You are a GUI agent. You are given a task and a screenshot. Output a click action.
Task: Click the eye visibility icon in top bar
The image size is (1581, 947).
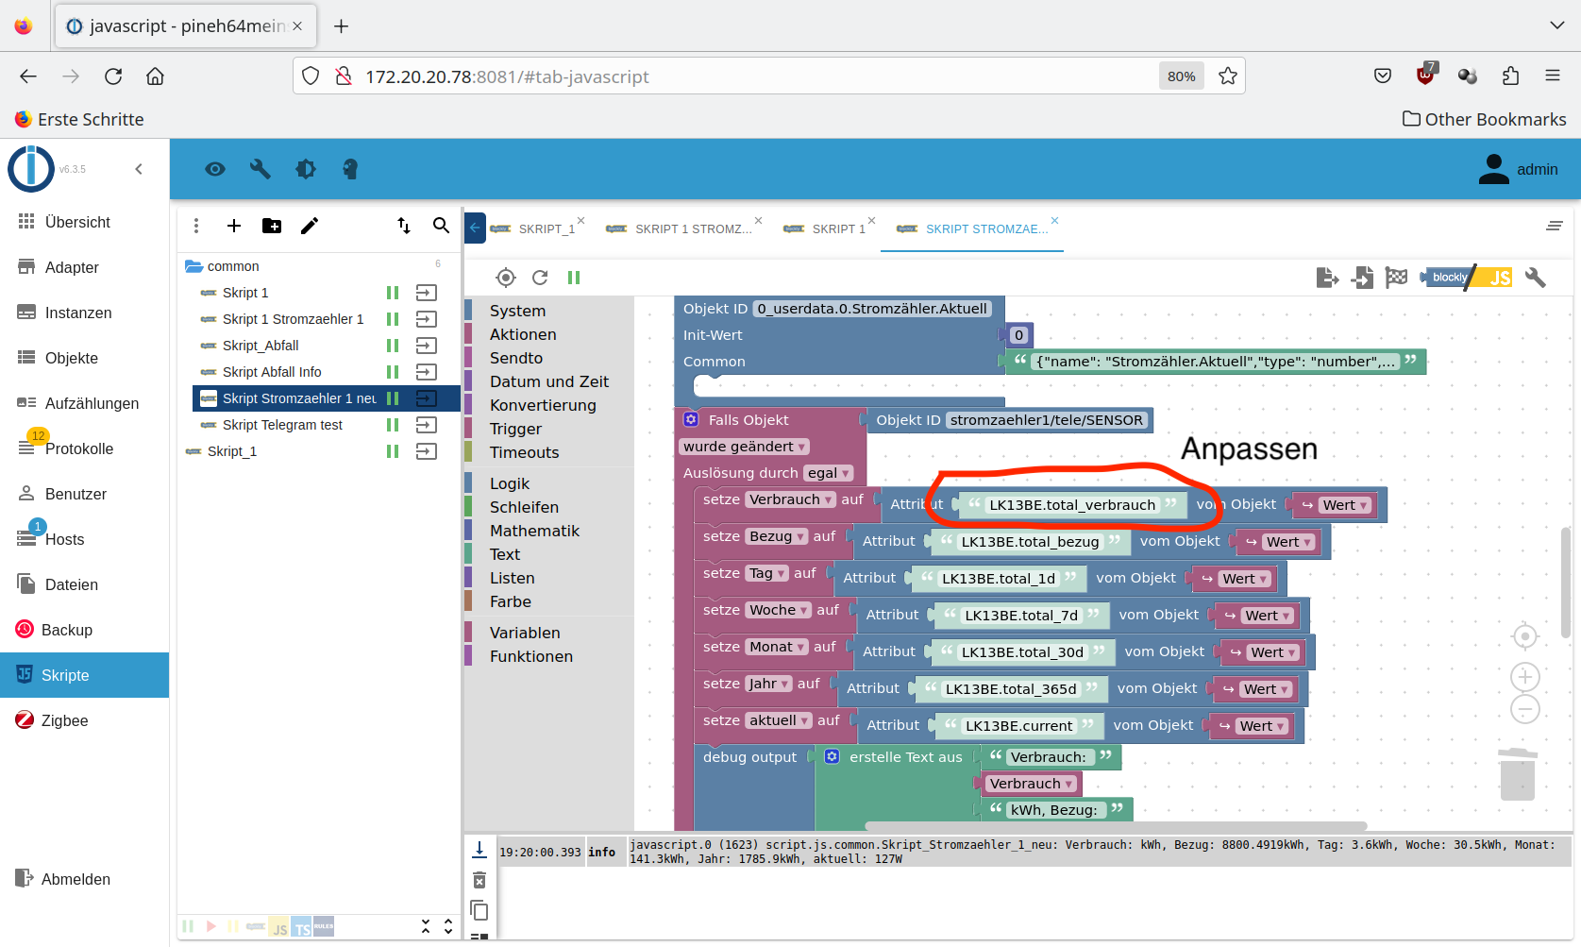tap(215, 169)
